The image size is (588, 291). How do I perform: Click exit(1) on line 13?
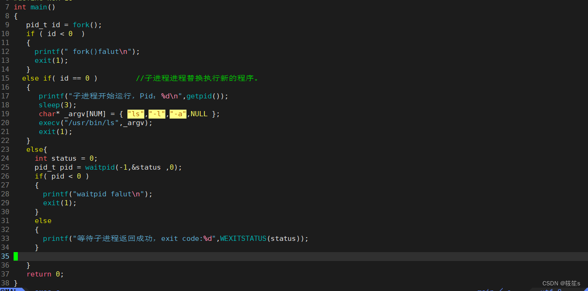coord(52,60)
